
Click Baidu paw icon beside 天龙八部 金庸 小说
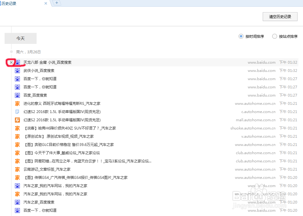coord(17,62)
